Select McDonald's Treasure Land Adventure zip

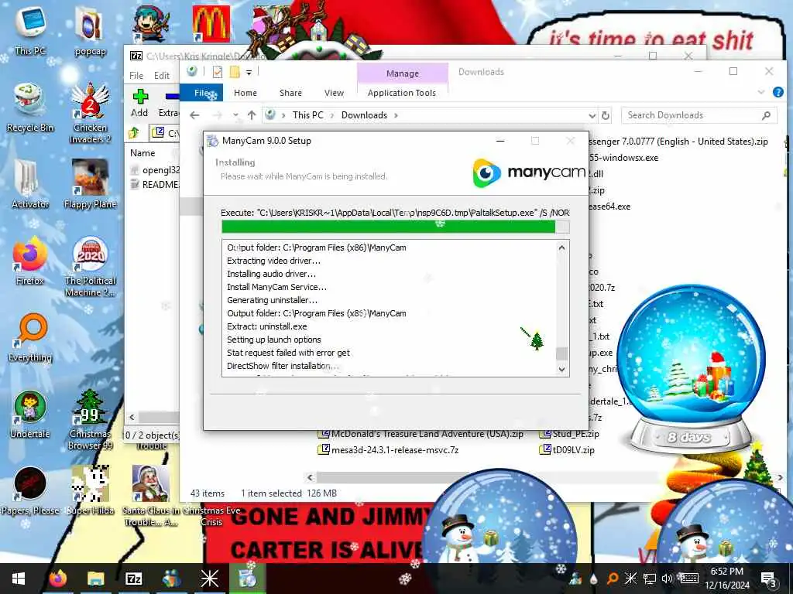click(421, 434)
